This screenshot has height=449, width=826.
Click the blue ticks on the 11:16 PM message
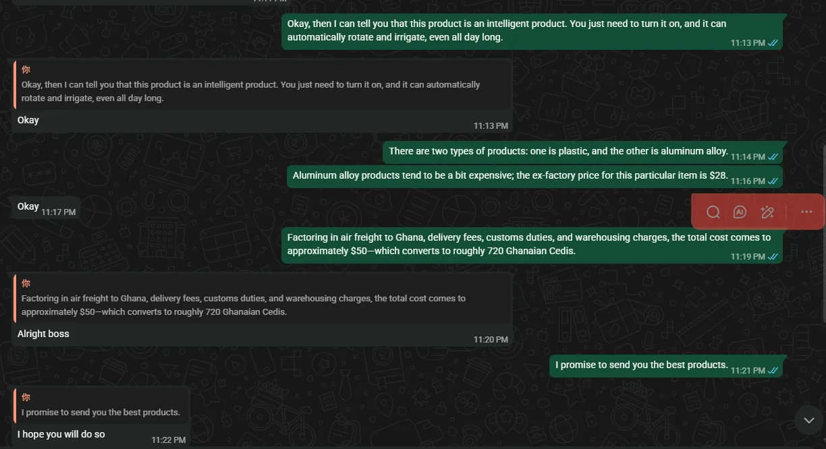[773, 181]
